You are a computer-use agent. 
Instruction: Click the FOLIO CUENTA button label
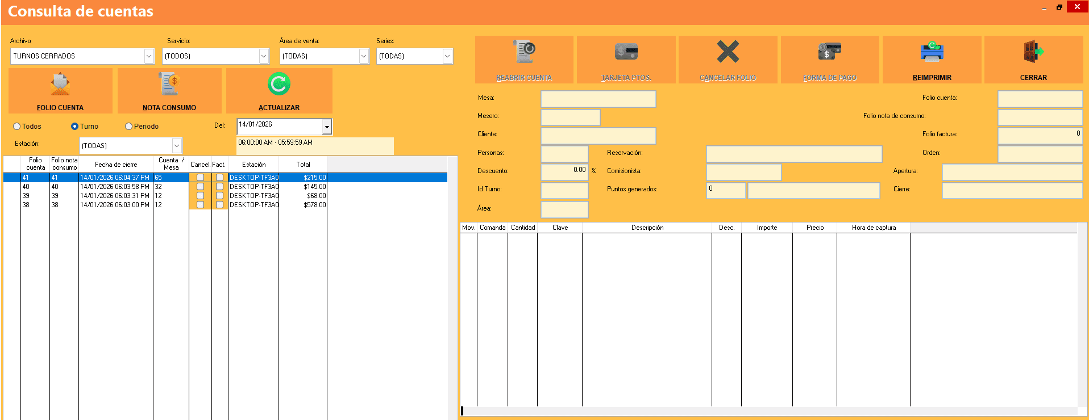pos(60,108)
